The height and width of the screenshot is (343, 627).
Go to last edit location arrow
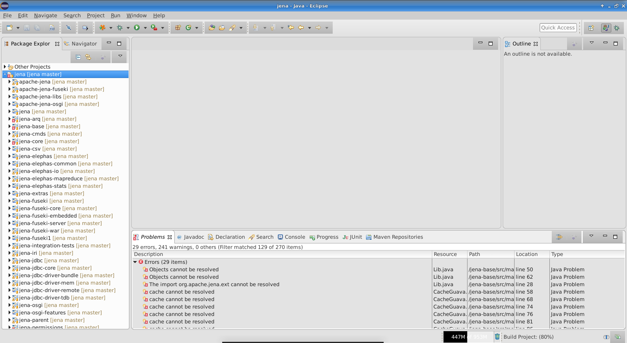[291, 27]
